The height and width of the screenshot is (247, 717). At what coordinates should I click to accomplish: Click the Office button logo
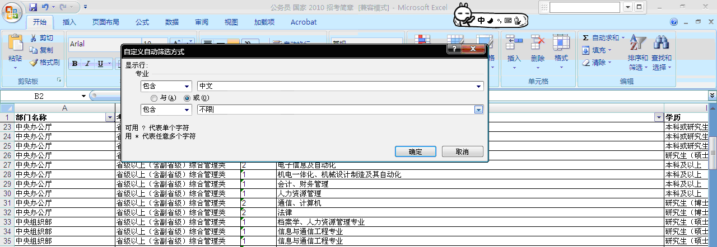tap(12, 11)
